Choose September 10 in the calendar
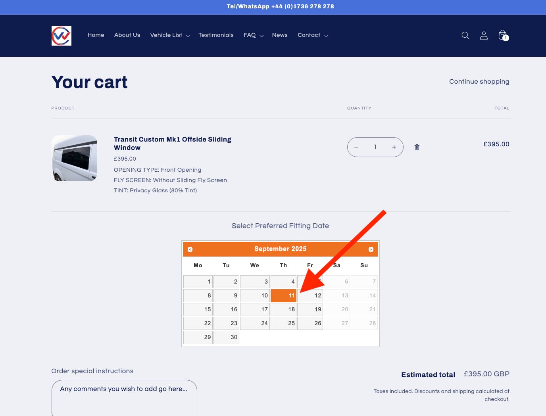546x416 pixels. coord(255,295)
